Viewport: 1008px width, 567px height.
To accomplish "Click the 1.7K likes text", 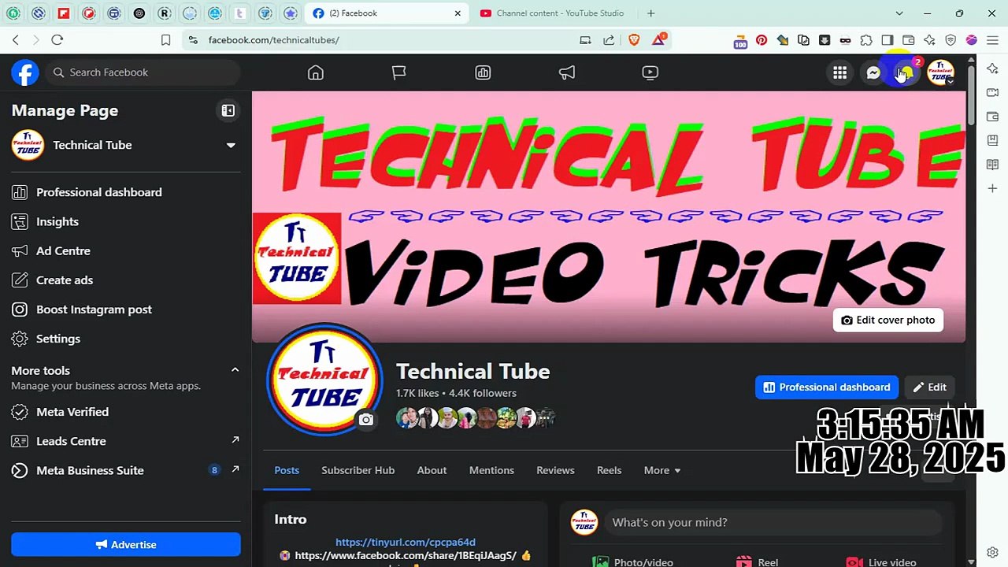I will pos(417,393).
